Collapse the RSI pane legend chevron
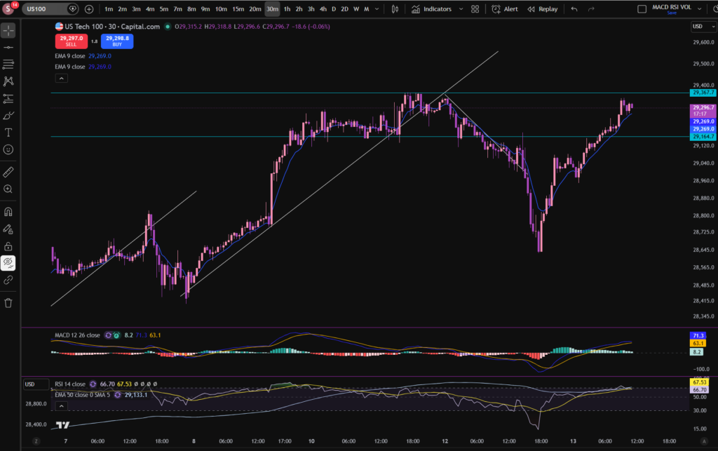This screenshot has width=718, height=451. point(62,406)
